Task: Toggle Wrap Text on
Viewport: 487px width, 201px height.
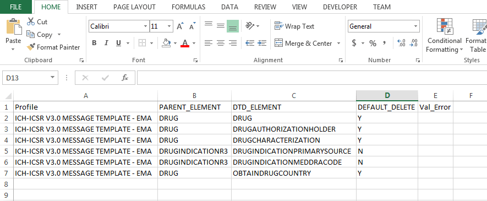Action: tap(294, 26)
